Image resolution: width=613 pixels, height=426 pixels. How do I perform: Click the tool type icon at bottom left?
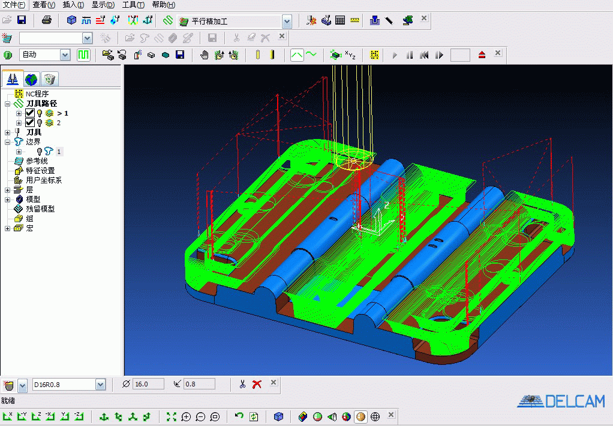tap(8, 385)
